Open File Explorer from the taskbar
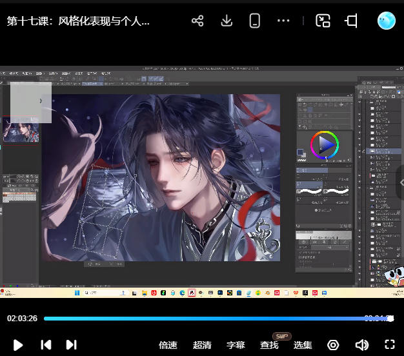404x356 pixels. (x=145, y=293)
